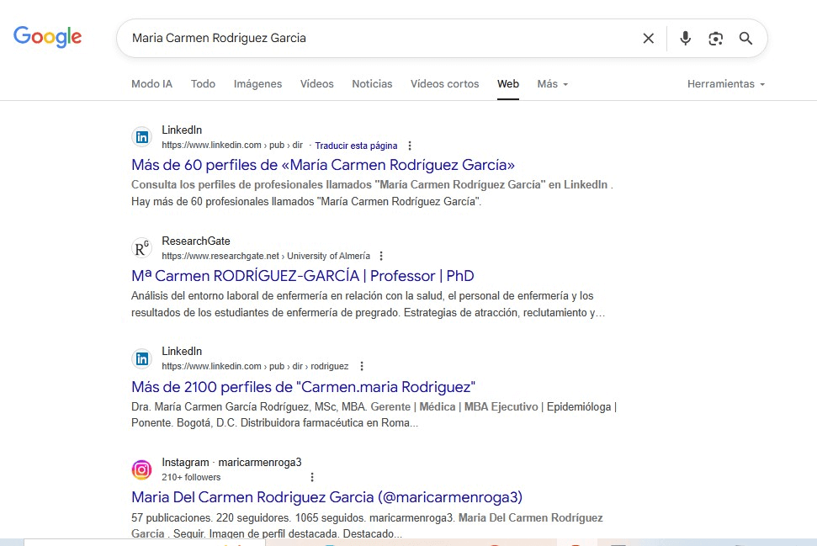
Task: Open Mª Carmen RODRÍGUEZ-GARCÍA Professor result
Action: [x=303, y=276]
